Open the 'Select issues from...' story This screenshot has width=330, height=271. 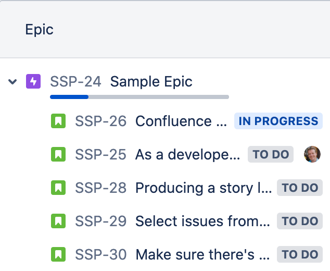(202, 221)
